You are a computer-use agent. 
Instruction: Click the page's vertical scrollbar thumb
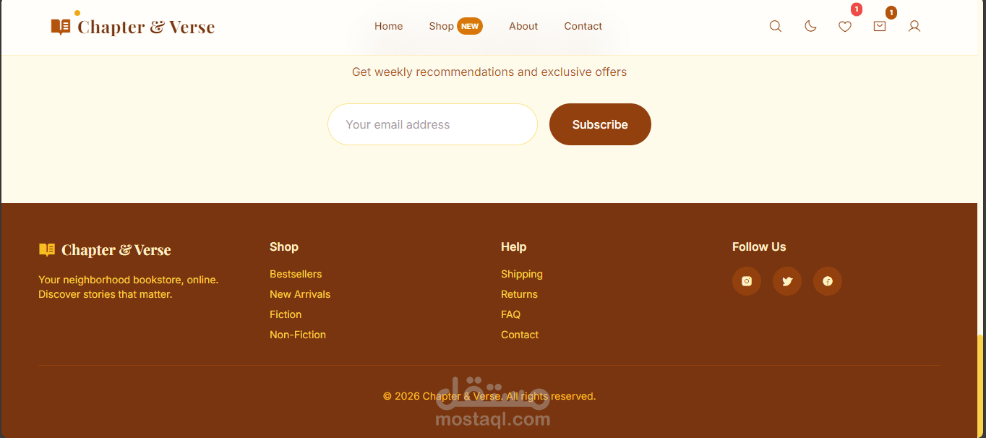click(x=981, y=386)
